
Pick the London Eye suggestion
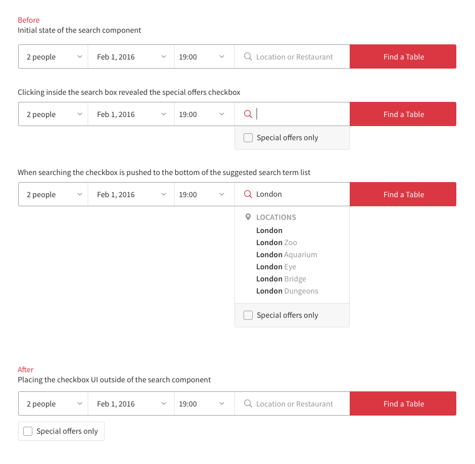coord(276,267)
